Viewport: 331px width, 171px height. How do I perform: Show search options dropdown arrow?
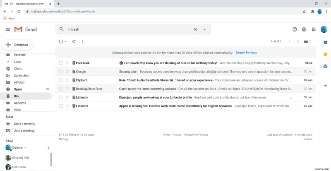tap(204, 29)
